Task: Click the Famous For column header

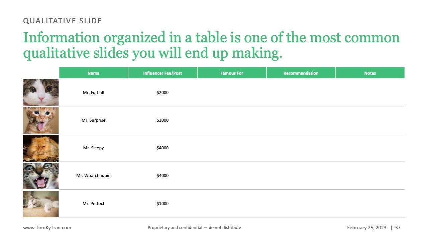Action: pos(232,73)
